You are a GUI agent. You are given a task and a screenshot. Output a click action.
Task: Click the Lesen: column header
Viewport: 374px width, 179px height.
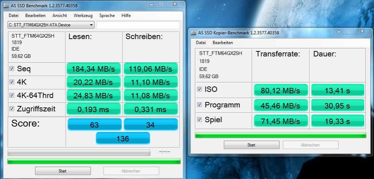[x=80, y=37]
